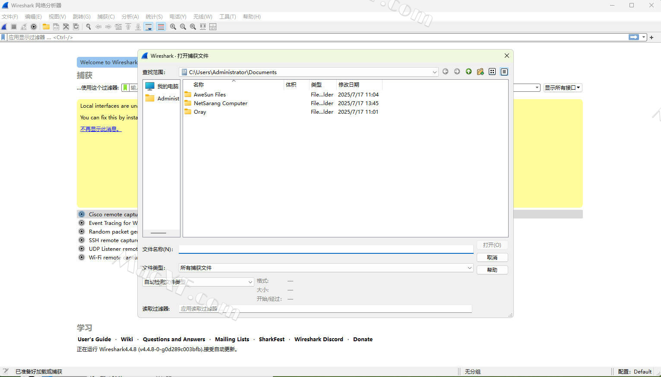
Task: Click the find packet magnifier icon
Action: [89, 27]
